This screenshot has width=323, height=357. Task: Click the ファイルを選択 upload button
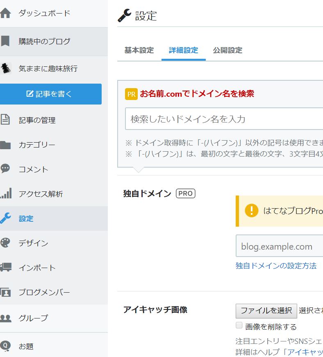point(266,311)
